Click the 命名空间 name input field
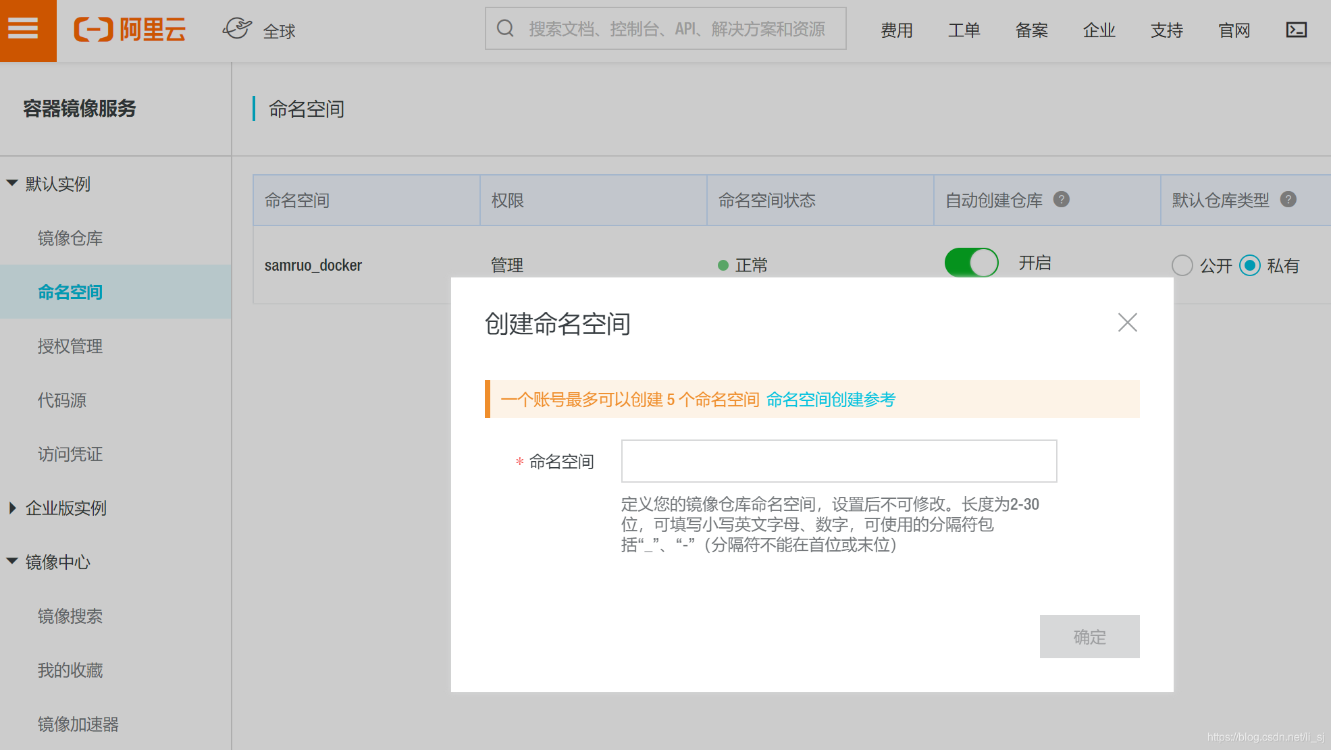The height and width of the screenshot is (750, 1331). point(839,461)
